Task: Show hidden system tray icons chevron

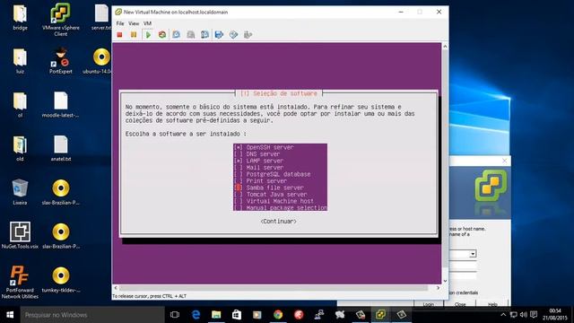Action: point(503,315)
